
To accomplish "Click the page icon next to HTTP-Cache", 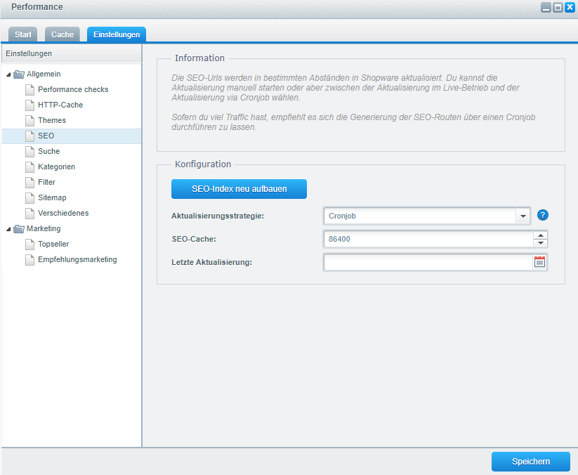I will (x=29, y=105).
